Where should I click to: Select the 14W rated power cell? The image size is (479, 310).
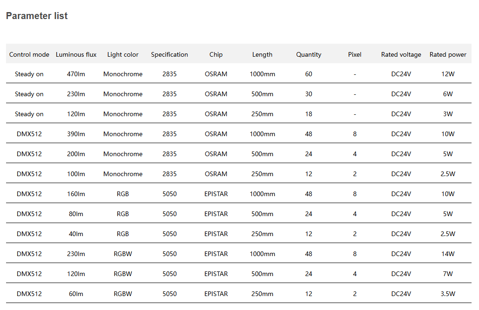(448, 254)
